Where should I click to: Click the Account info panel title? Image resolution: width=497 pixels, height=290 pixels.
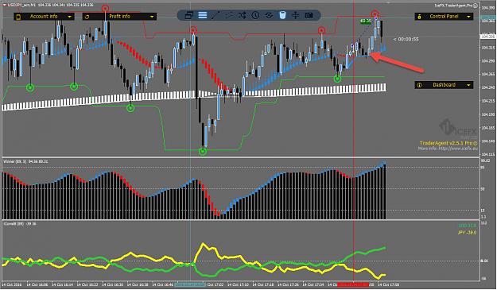click(x=44, y=16)
